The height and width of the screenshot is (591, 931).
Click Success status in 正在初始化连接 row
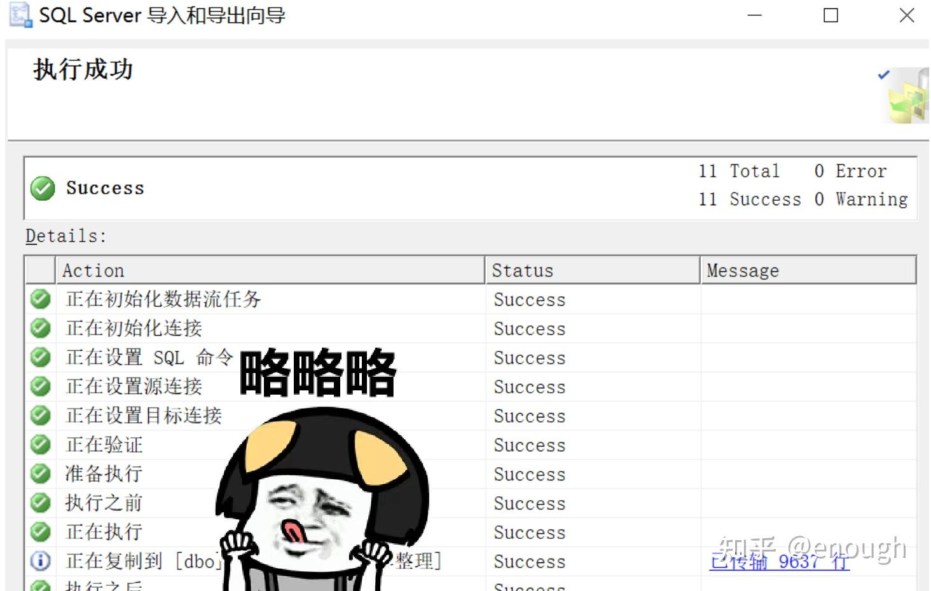click(530, 329)
